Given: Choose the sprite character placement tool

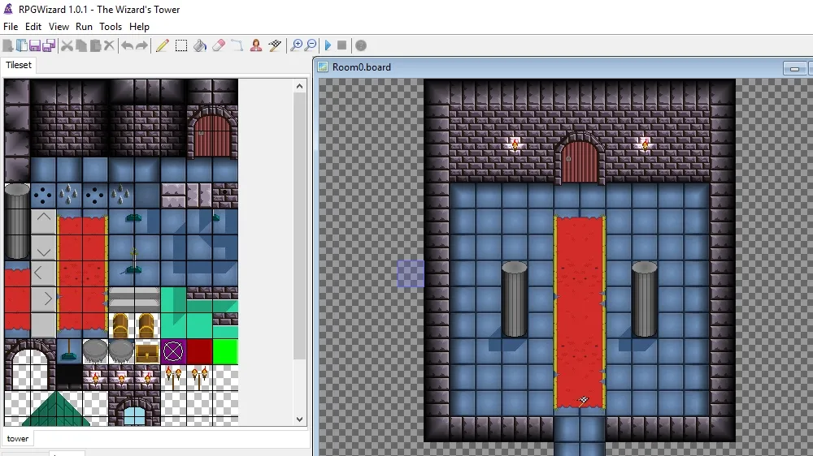Looking at the screenshot, I should coord(256,45).
